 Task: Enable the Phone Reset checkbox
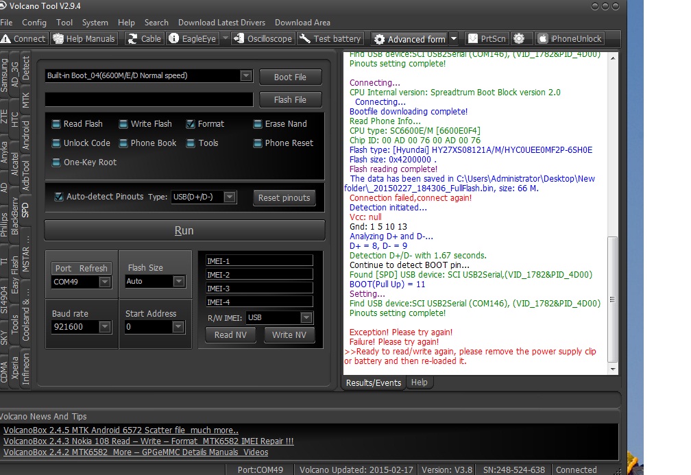(x=258, y=143)
